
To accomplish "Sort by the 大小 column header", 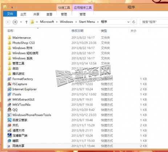I will click(x=134, y=31).
